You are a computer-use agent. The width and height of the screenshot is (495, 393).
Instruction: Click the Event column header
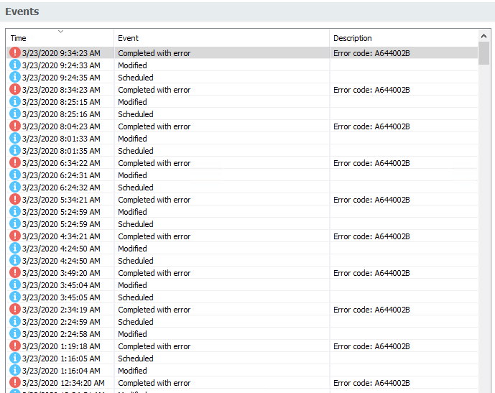point(129,38)
